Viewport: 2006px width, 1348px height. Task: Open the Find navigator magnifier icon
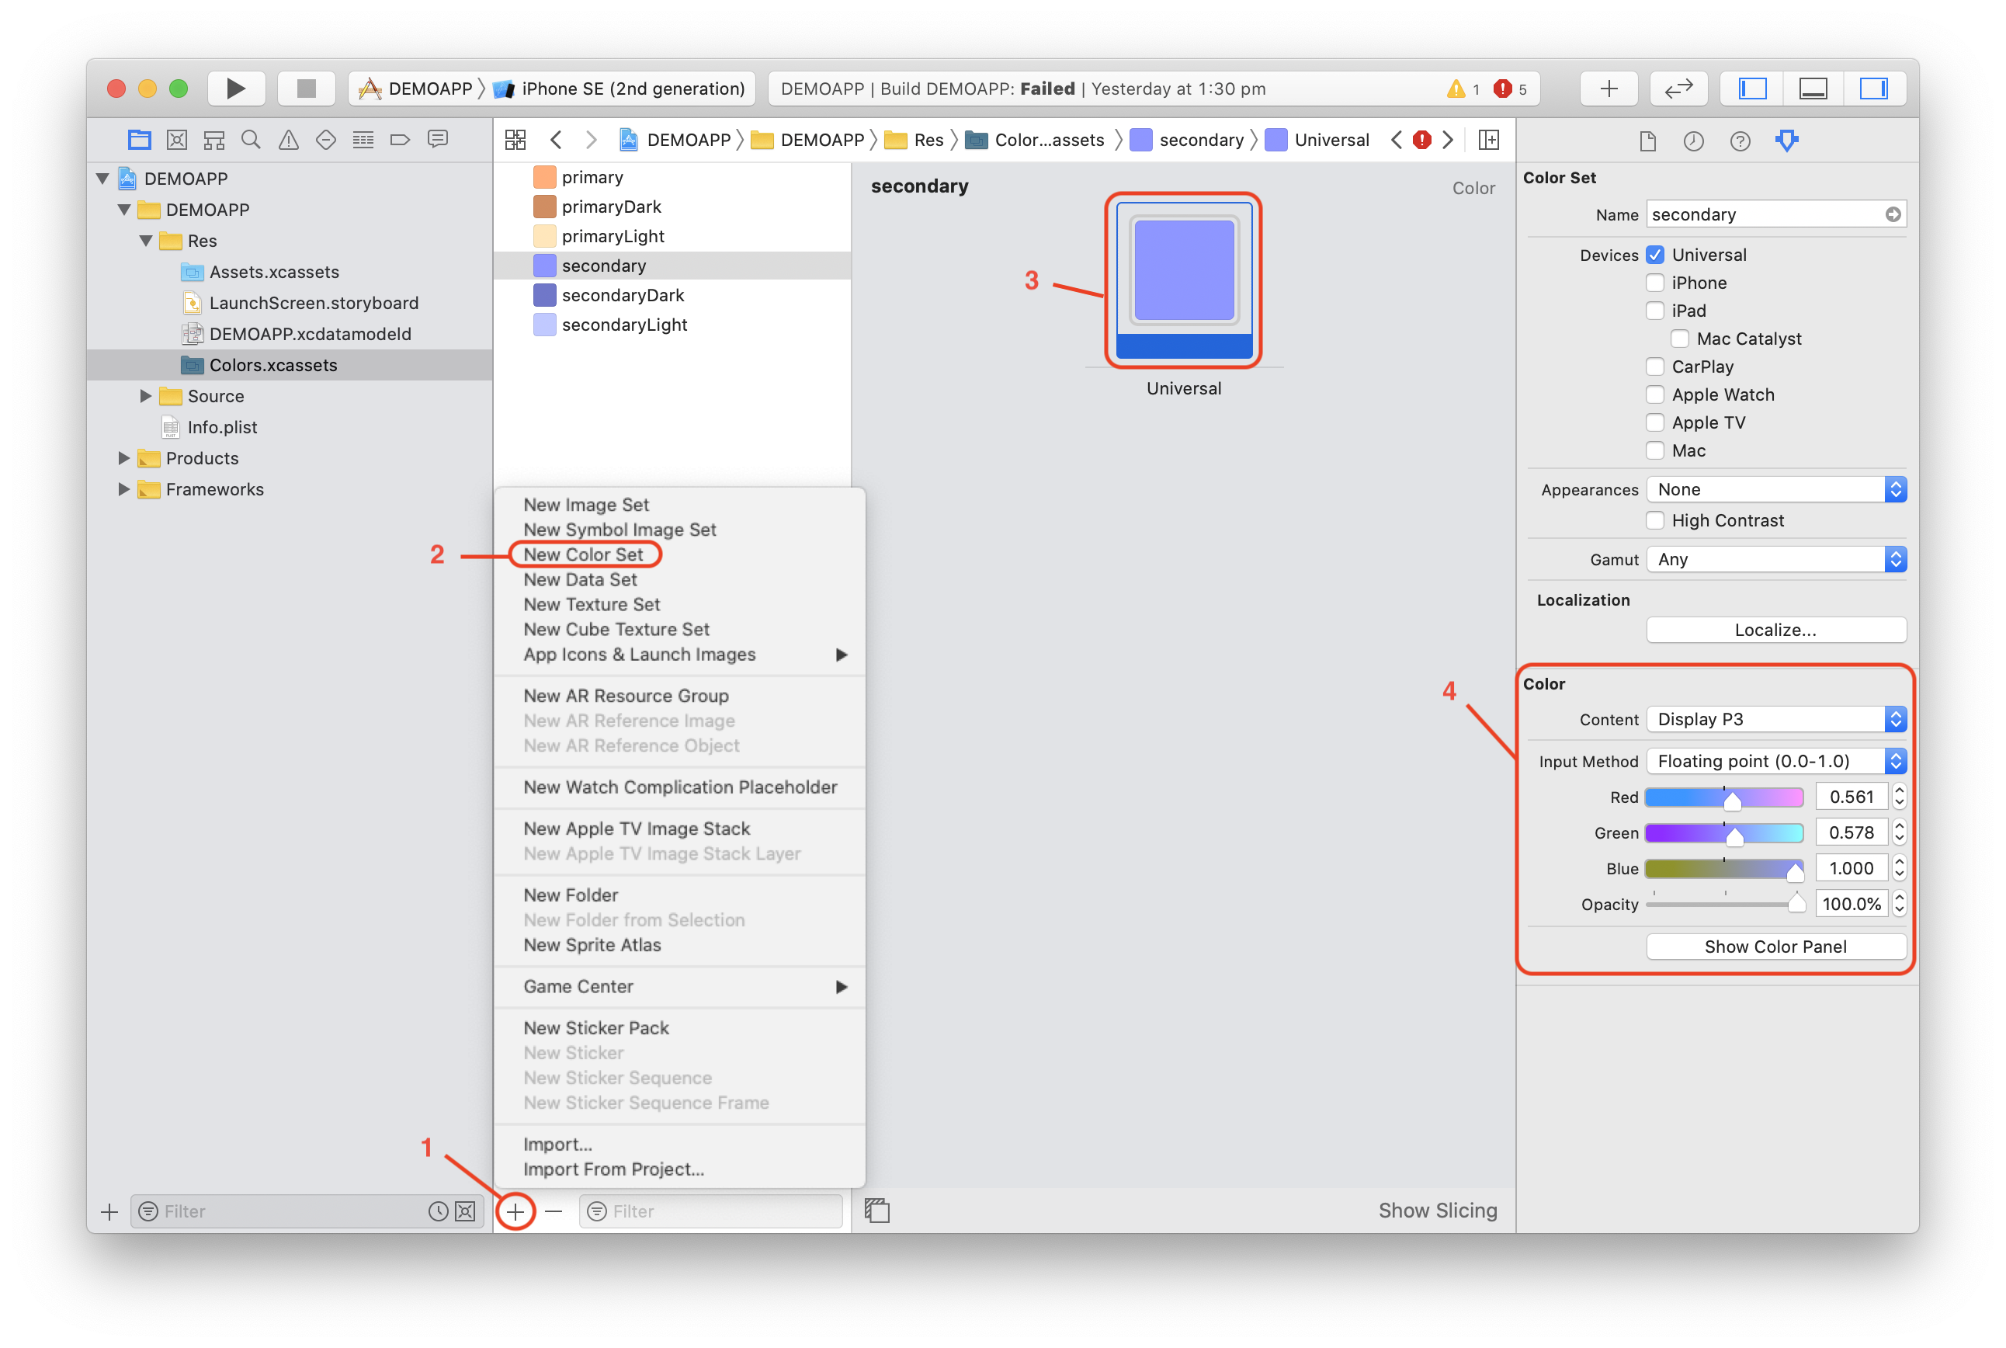tap(251, 139)
